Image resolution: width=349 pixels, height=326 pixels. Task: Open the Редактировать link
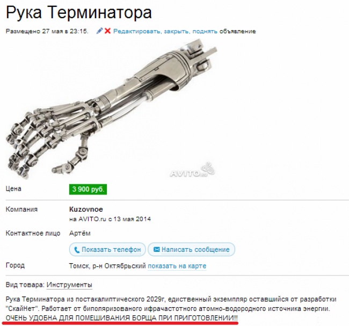point(137,31)
